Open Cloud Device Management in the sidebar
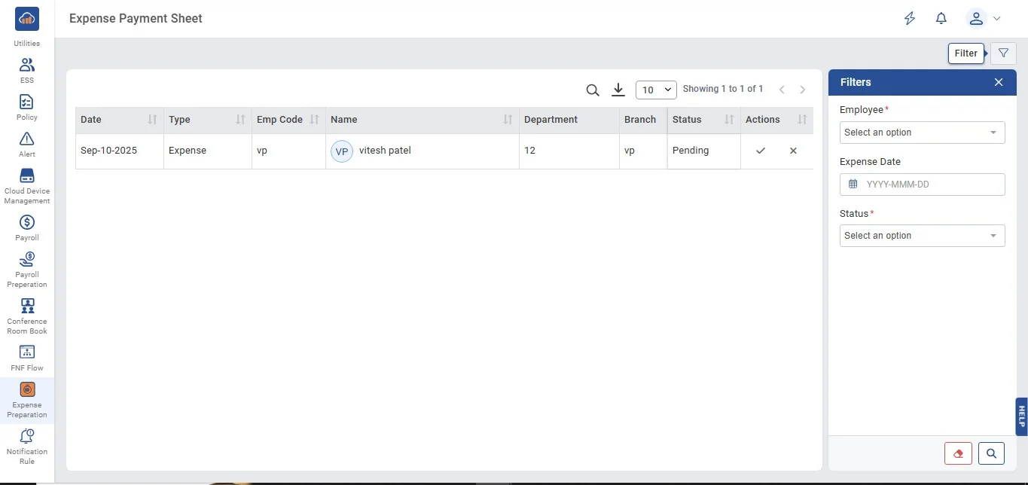1028x485 pixels. pos(27,185)
